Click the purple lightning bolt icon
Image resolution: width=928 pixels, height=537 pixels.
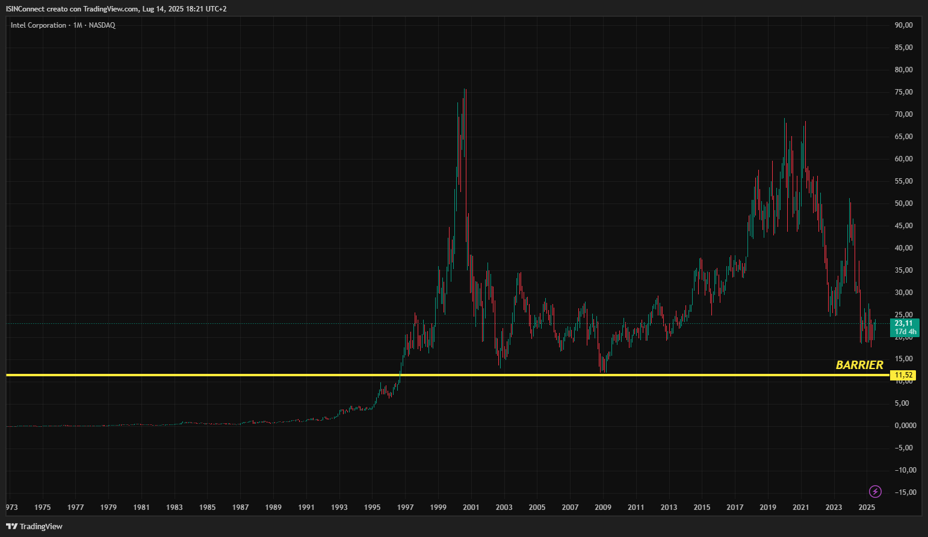tap(876, 492)
